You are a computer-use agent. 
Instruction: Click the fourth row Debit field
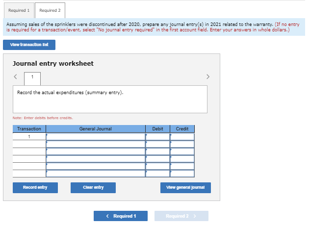[x=158, y=159]
